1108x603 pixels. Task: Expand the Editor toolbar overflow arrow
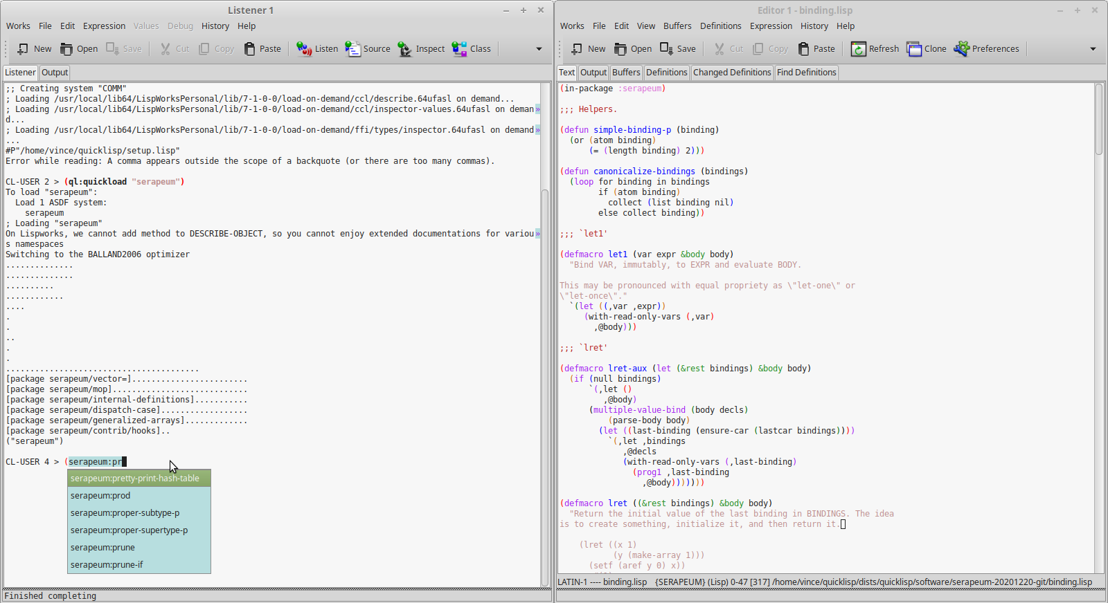click(1093, 49)
